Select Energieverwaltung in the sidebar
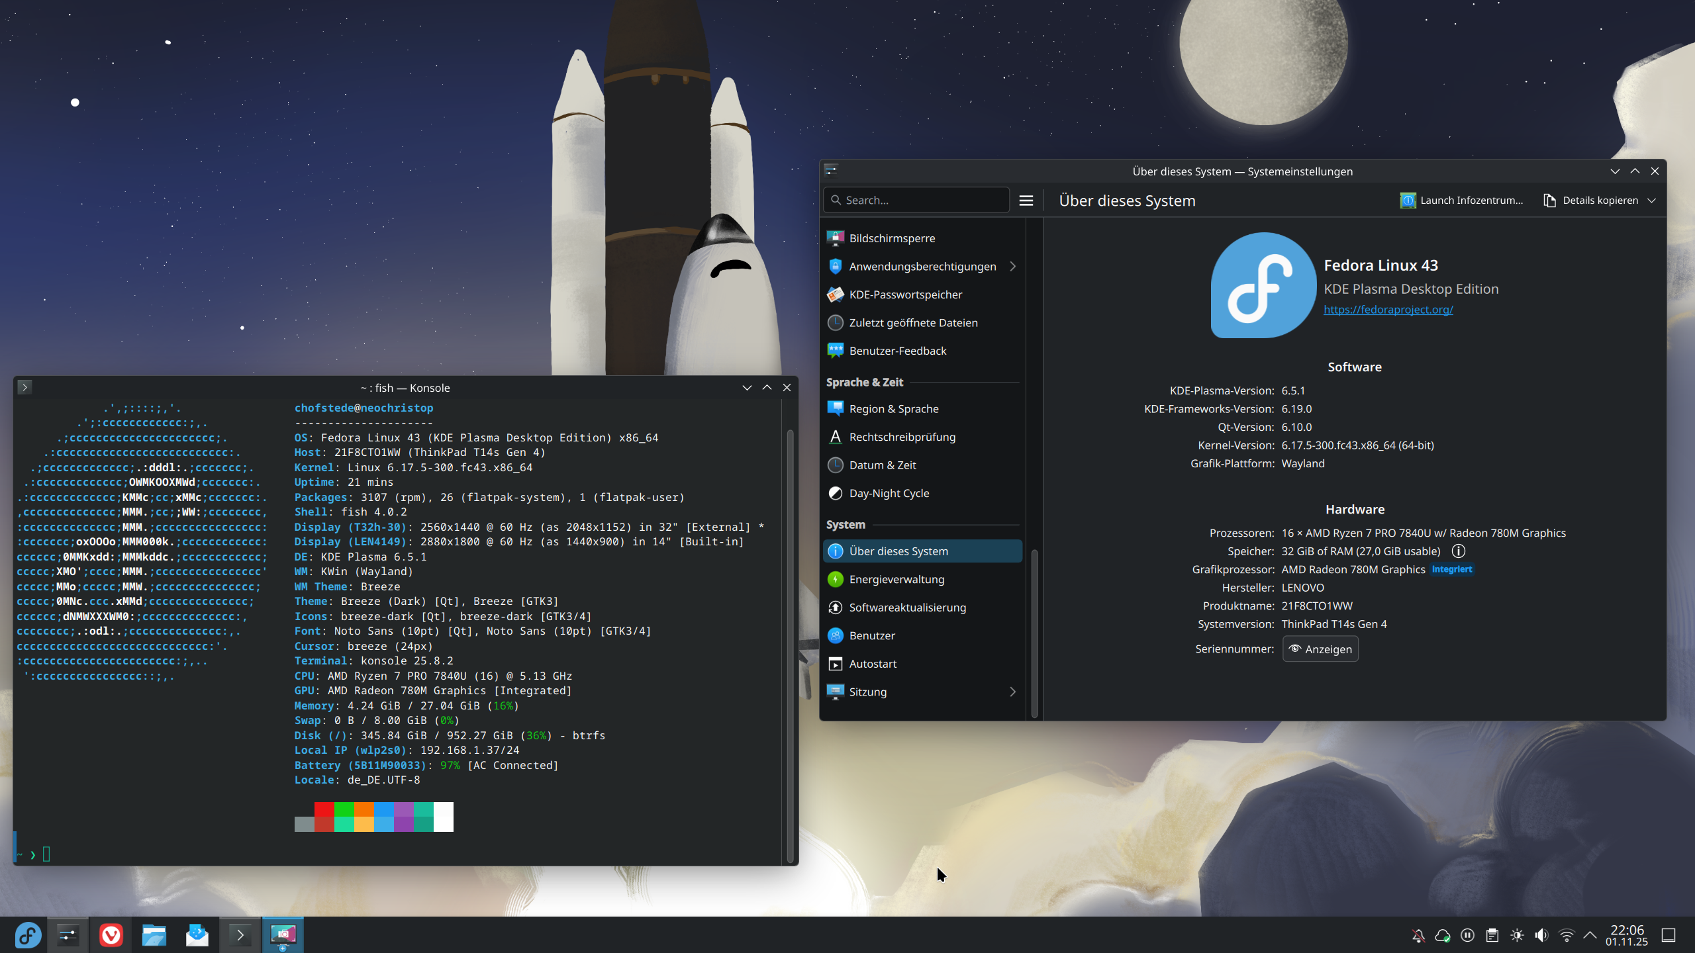Image resolution: width=1695 pixels, height=953 pixels. tap(896, 579)
